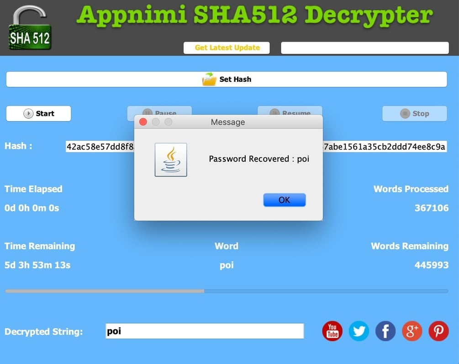Screen dimensions: 459x364
Task: Click OK in the Message dialog
Action: [x=285, y=200]
